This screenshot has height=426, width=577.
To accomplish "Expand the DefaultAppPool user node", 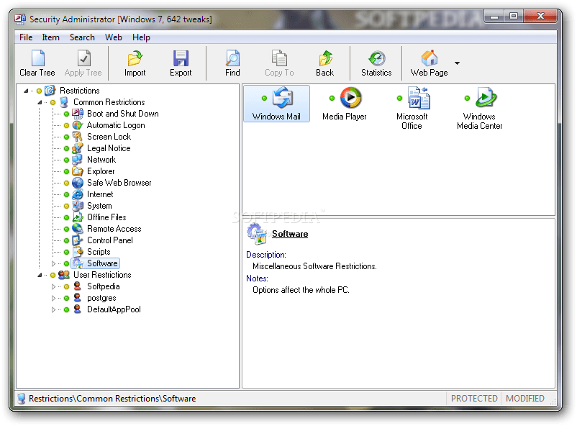I will click(x=53, y=309).
